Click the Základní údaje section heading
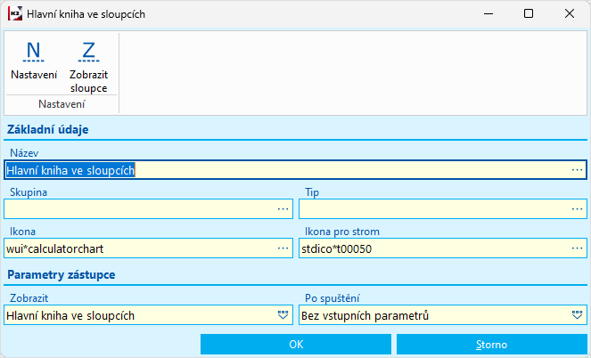The image size is (591, 358). point(48,129)
